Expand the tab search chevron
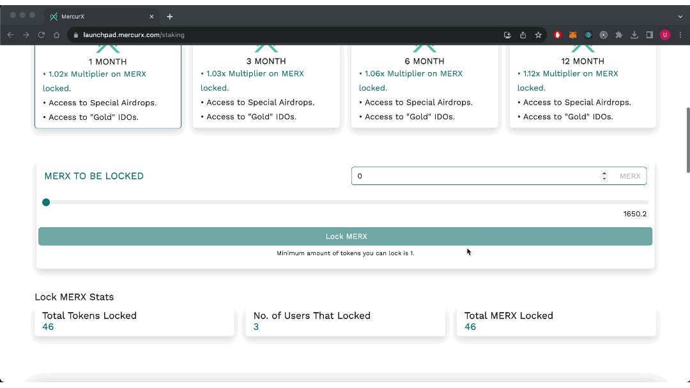The image size is (690, 388). click(x=680, y=17)
